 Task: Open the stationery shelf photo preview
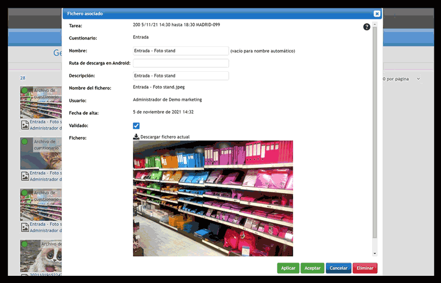pos(213,199)
